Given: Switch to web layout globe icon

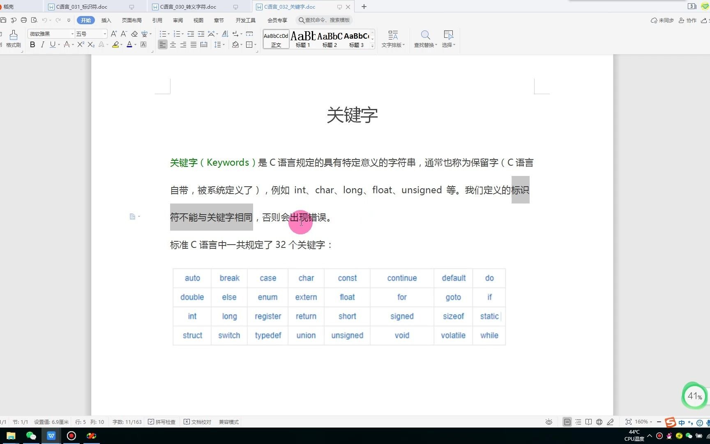Looking at the screenshot, I should tap(599, 422).
